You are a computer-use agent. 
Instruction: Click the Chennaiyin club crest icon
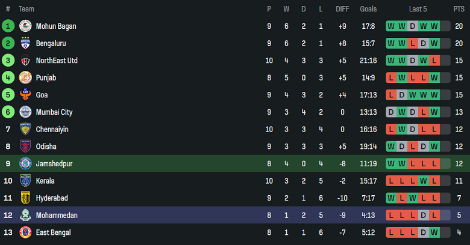[x=25, y=129]
